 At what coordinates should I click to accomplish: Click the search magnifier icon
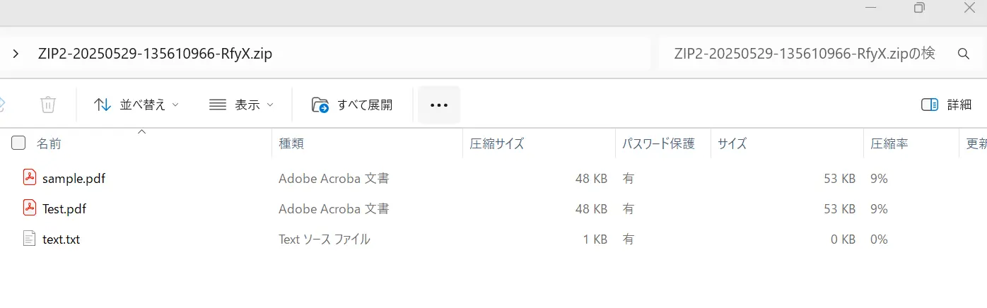tap(963, 54)
